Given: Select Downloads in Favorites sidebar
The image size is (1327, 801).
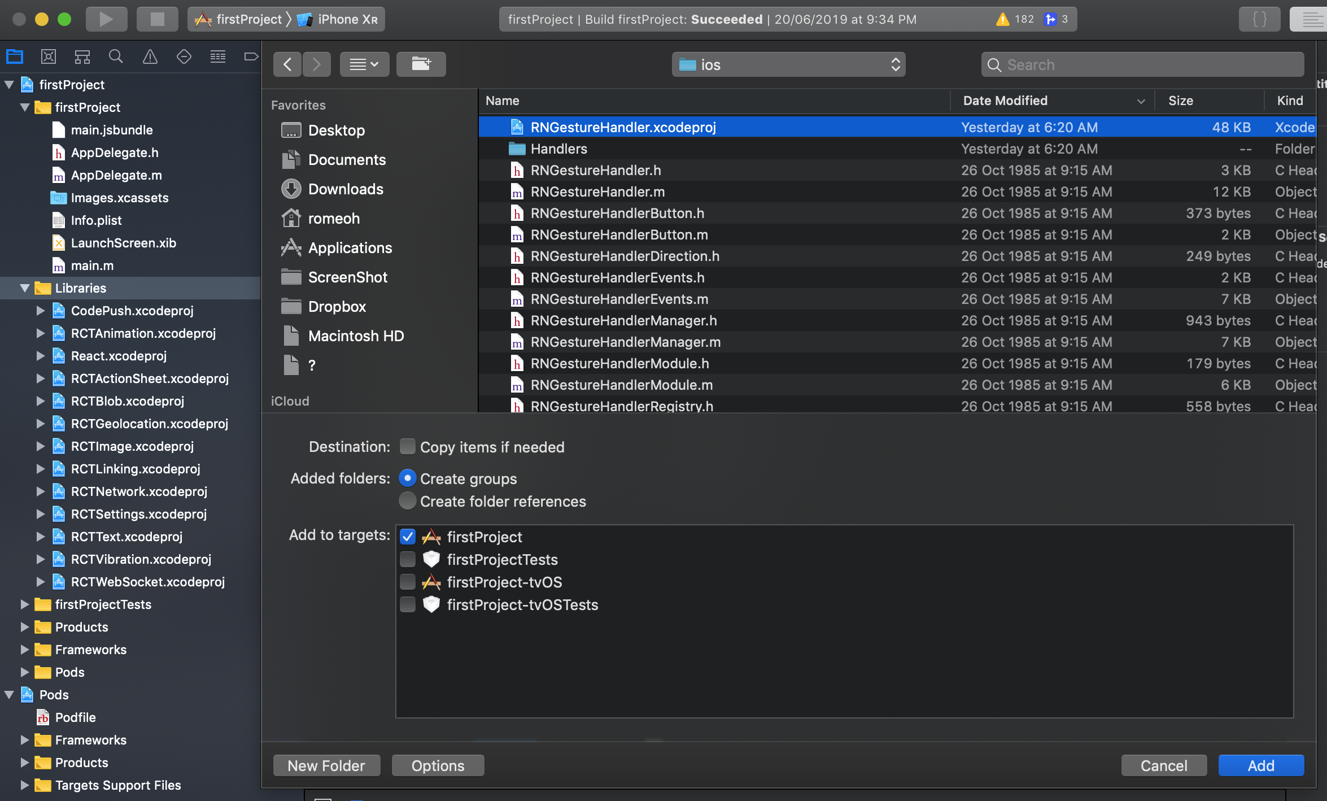Looking at the screenshot, I should coord(346,189).
